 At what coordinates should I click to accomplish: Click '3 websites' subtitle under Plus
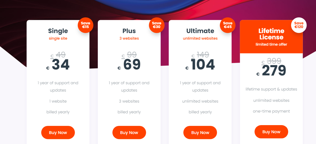coord(129,38)
